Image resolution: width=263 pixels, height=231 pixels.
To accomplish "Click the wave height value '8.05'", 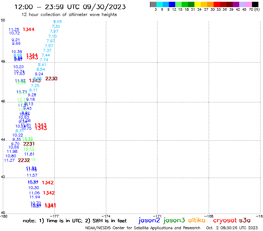I will (x=58, y=22).
